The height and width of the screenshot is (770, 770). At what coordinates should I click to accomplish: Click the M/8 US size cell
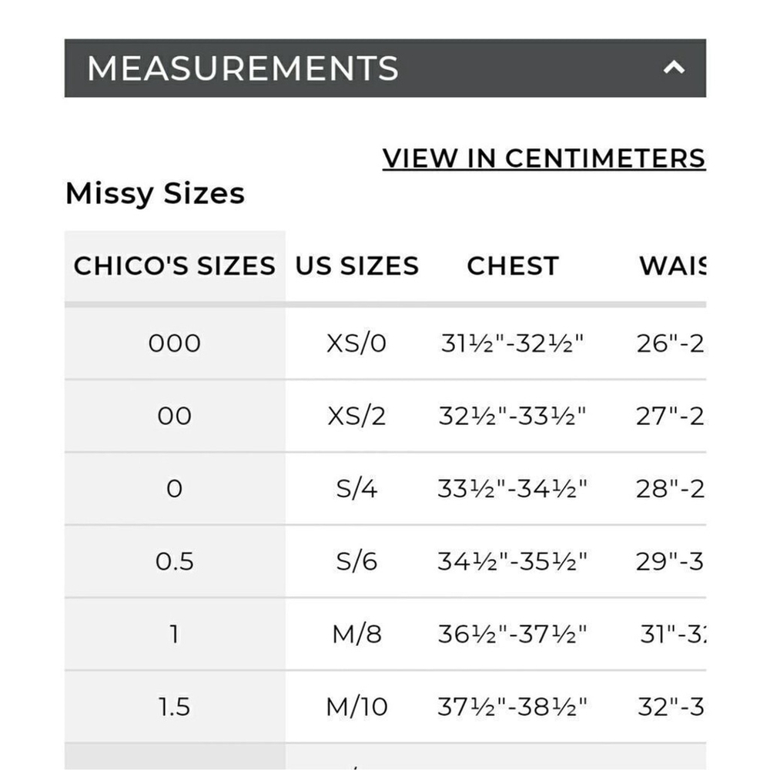(x=357, y=634)
